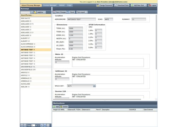
Task: Click the form's horizontal scrollbar
Action: (x=97, y=99)
